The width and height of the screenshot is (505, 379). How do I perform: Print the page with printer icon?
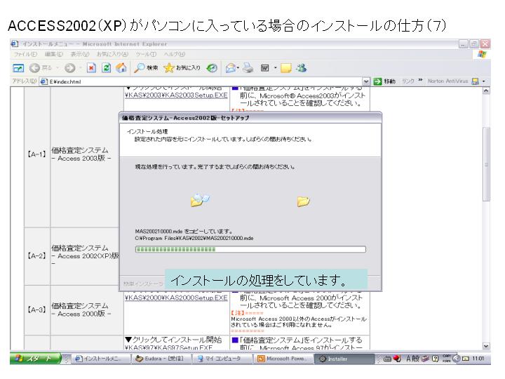248,68
